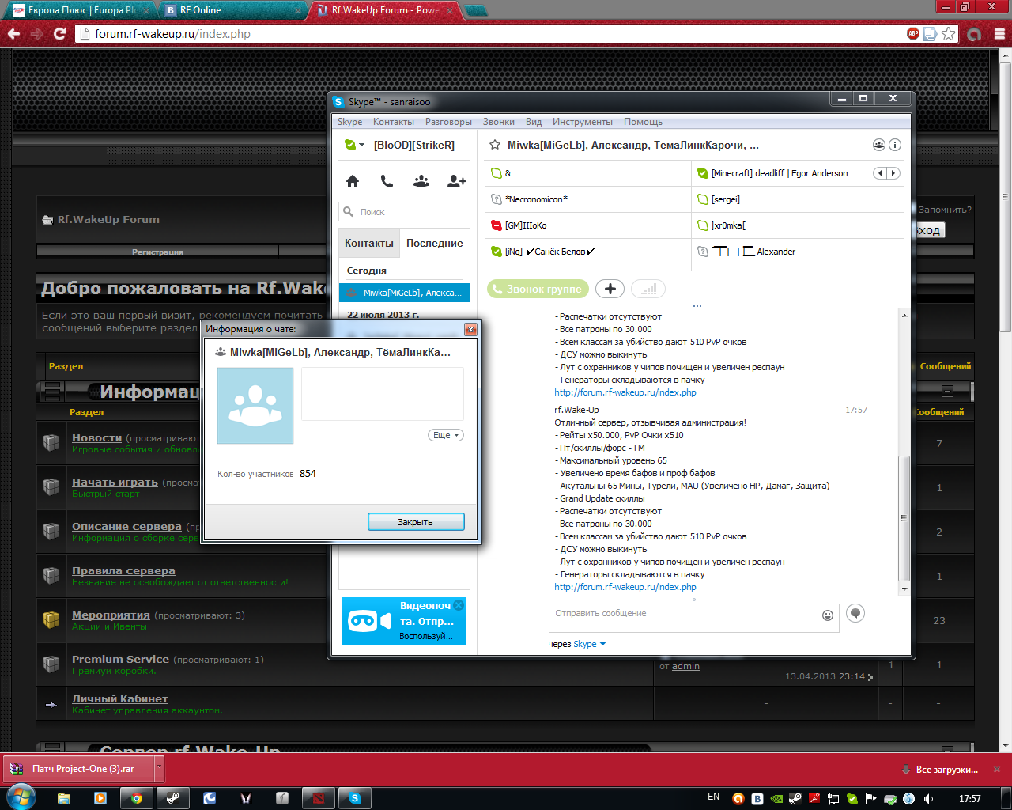Click the contact [GM]IIIoKo in participants

tap(526, 225)
